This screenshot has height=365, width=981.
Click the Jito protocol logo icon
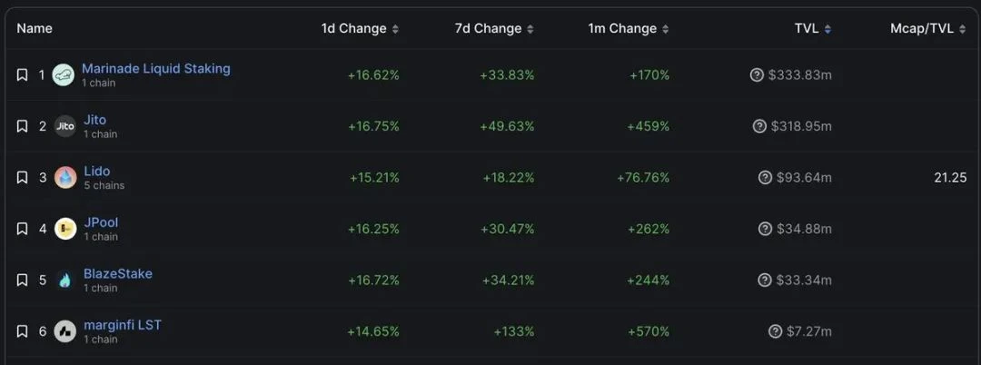click(65, 126)
